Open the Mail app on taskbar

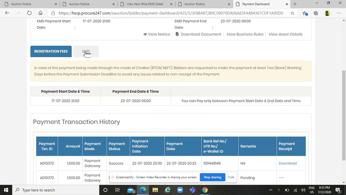[131, 190]
